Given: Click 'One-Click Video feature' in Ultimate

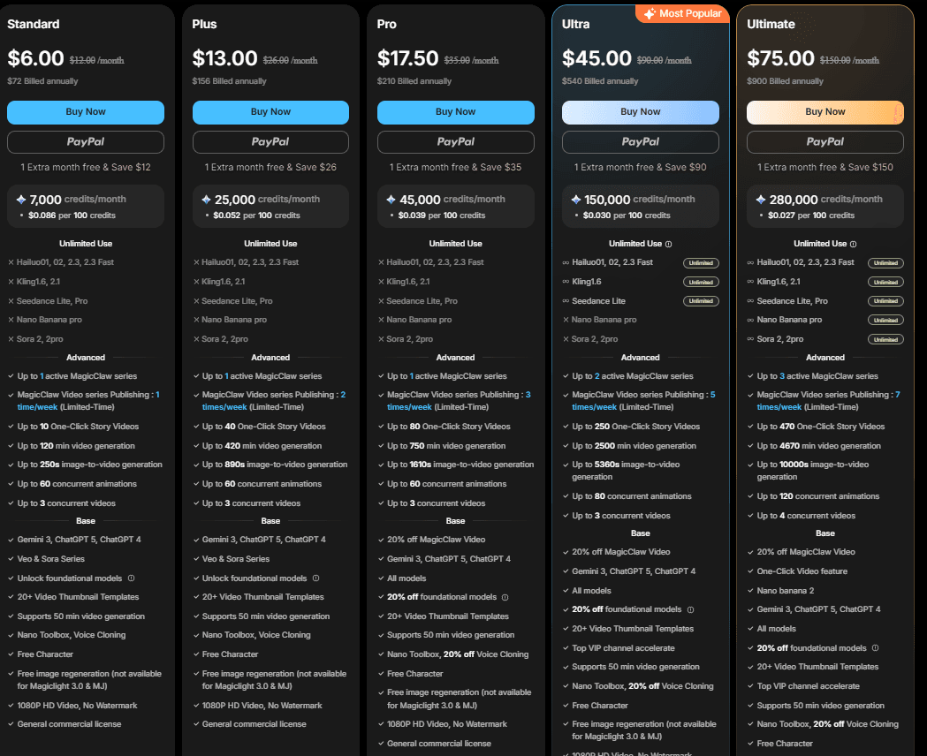Looking at the screenshot, I should pos(802,571).
